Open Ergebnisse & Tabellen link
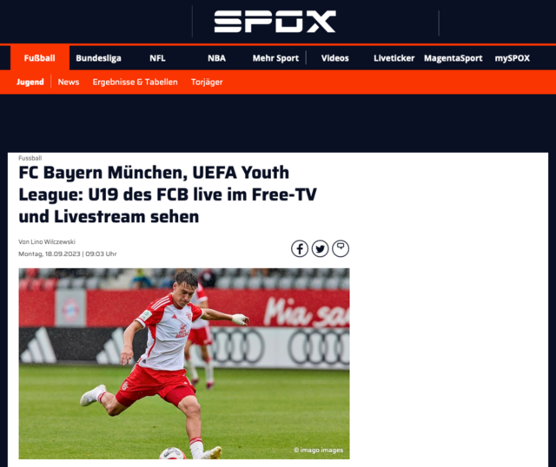556x467 pixels. (136, 82)
